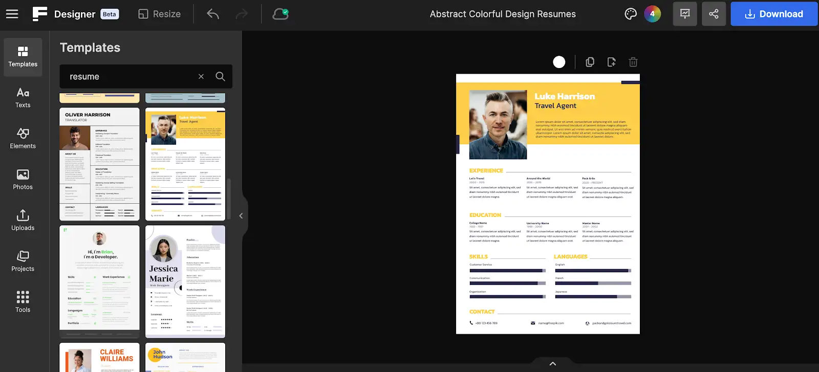Duplicate the current page
Viewport: 819px width, 372px height.
[x=590, y=62]
